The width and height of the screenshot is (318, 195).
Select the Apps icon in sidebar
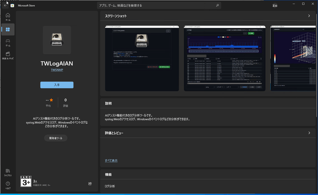coord(8,30)
